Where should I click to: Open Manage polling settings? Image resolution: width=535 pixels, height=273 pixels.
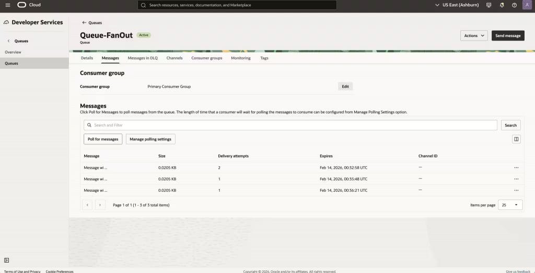[x=150, y=139]
